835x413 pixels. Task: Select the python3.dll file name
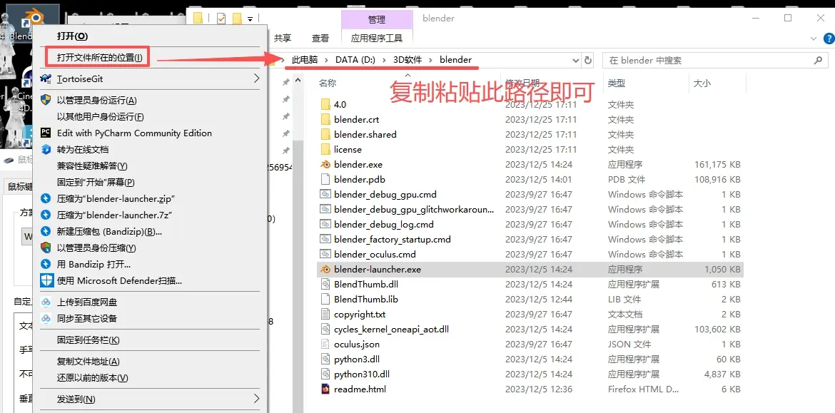358,359
